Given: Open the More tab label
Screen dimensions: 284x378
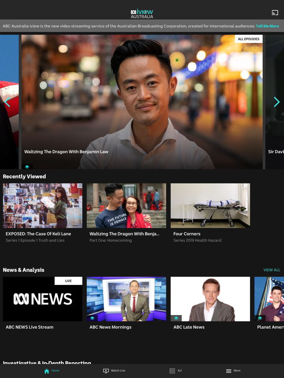Looking at the screenshot, I should point(237,371).
